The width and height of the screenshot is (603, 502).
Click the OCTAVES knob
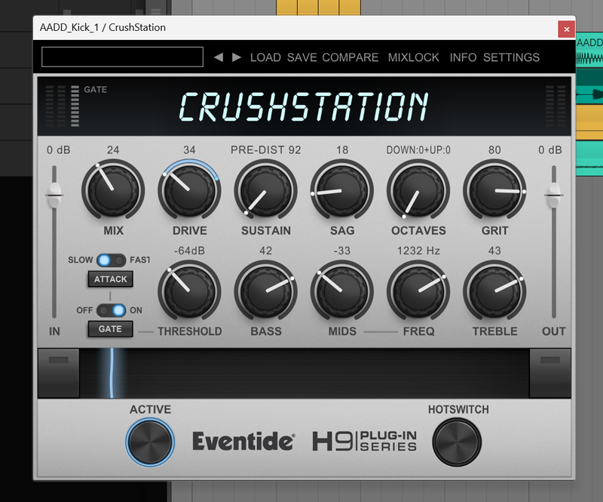pyautogui.click(x=418, y=191)
